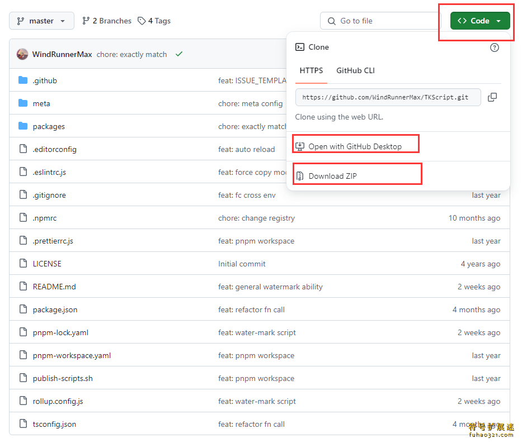Choose Open with GitHub Desktop

click(x=355, y=146)
